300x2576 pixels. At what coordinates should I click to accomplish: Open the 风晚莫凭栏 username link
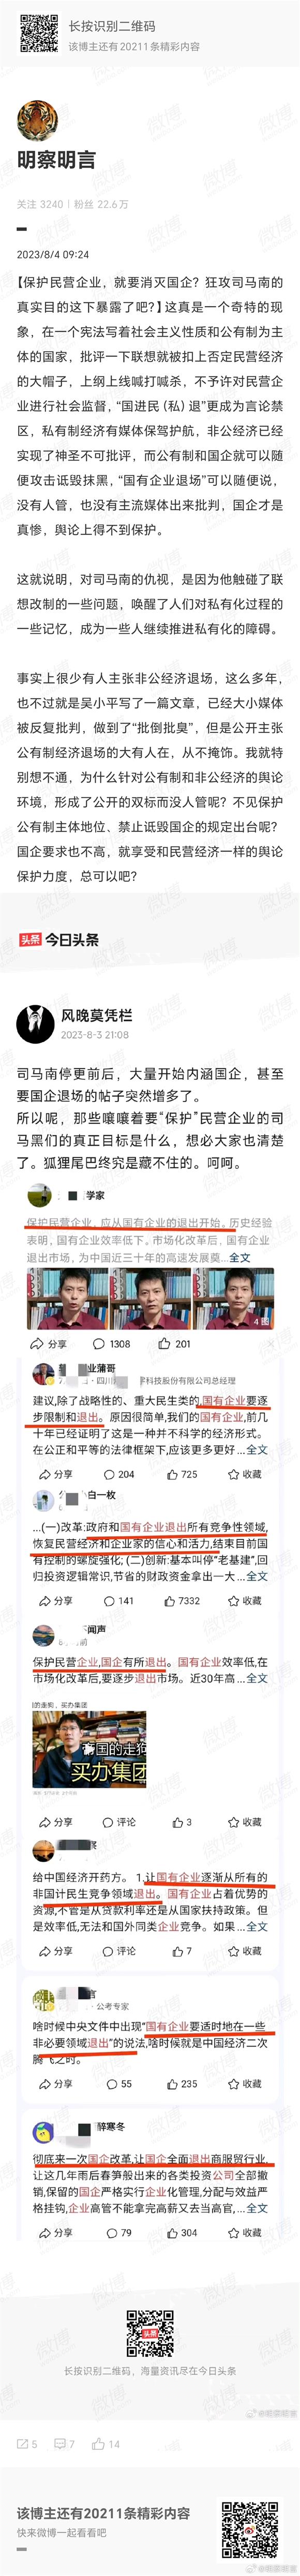(97, 1016)
